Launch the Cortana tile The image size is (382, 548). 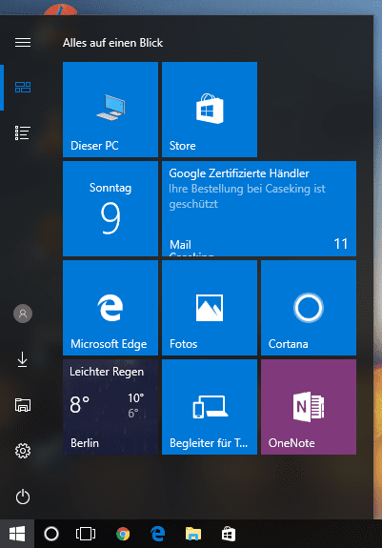pyautogui.click(x=309, y=308)
